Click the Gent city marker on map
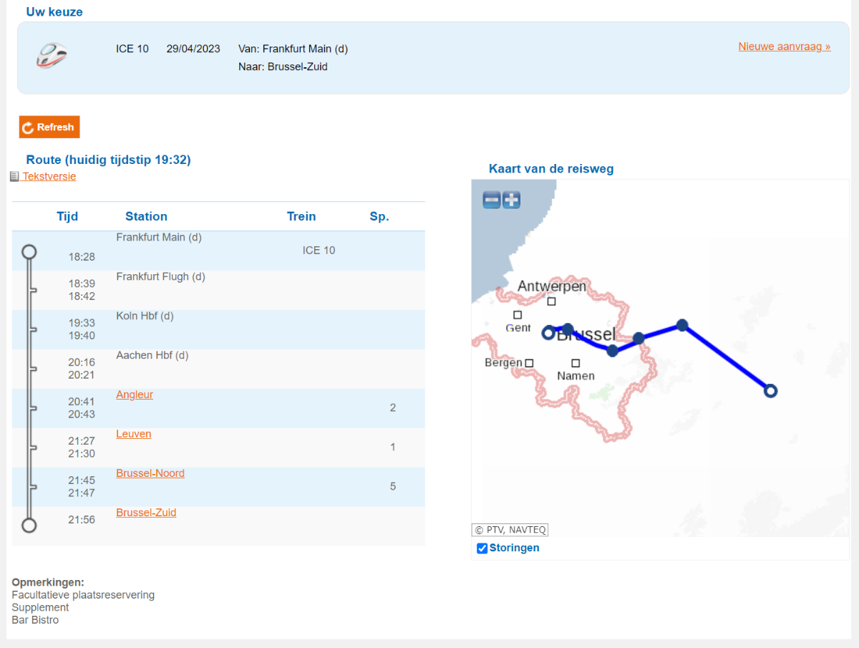Viewport: 859px width, 648px height. 518,315
